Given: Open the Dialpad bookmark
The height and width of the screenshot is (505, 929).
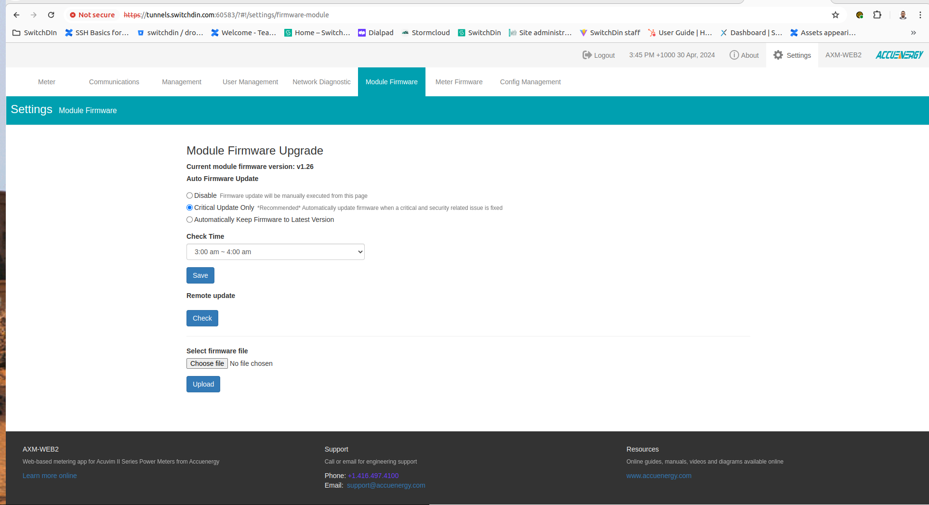Looking at the screenshot, I should pos(376,33).
